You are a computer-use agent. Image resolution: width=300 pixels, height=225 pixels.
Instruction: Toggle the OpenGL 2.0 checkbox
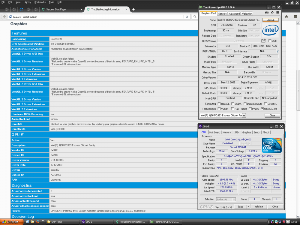262,109
